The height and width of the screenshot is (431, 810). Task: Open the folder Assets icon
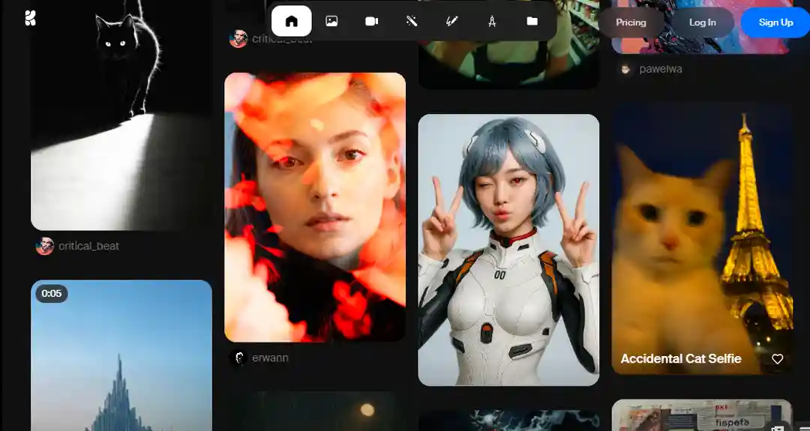(532, 21)
